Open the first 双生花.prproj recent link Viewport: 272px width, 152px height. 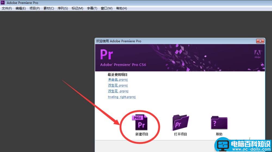click(118, 85)
